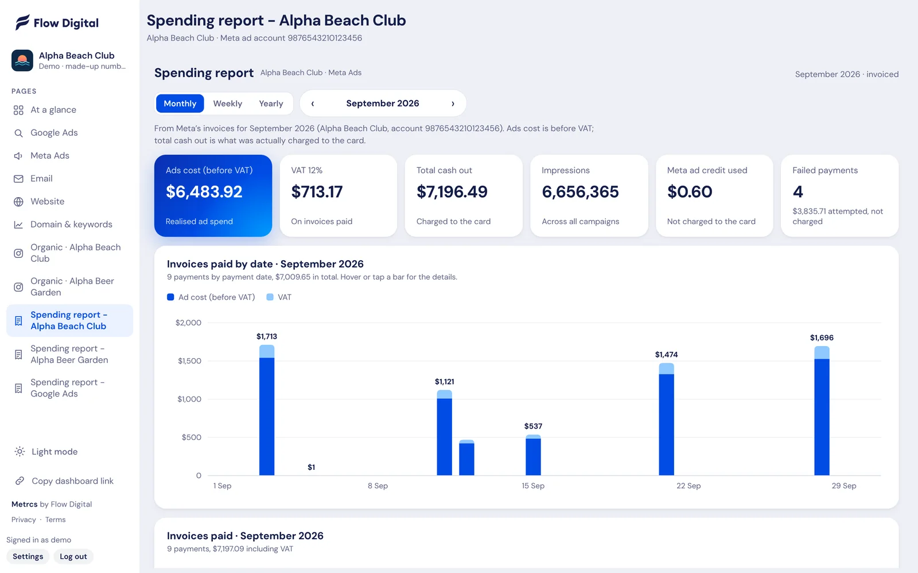Click the $1,121 chart bar
The height and width of the screenshot is (573, 918).
pos(445,433)
